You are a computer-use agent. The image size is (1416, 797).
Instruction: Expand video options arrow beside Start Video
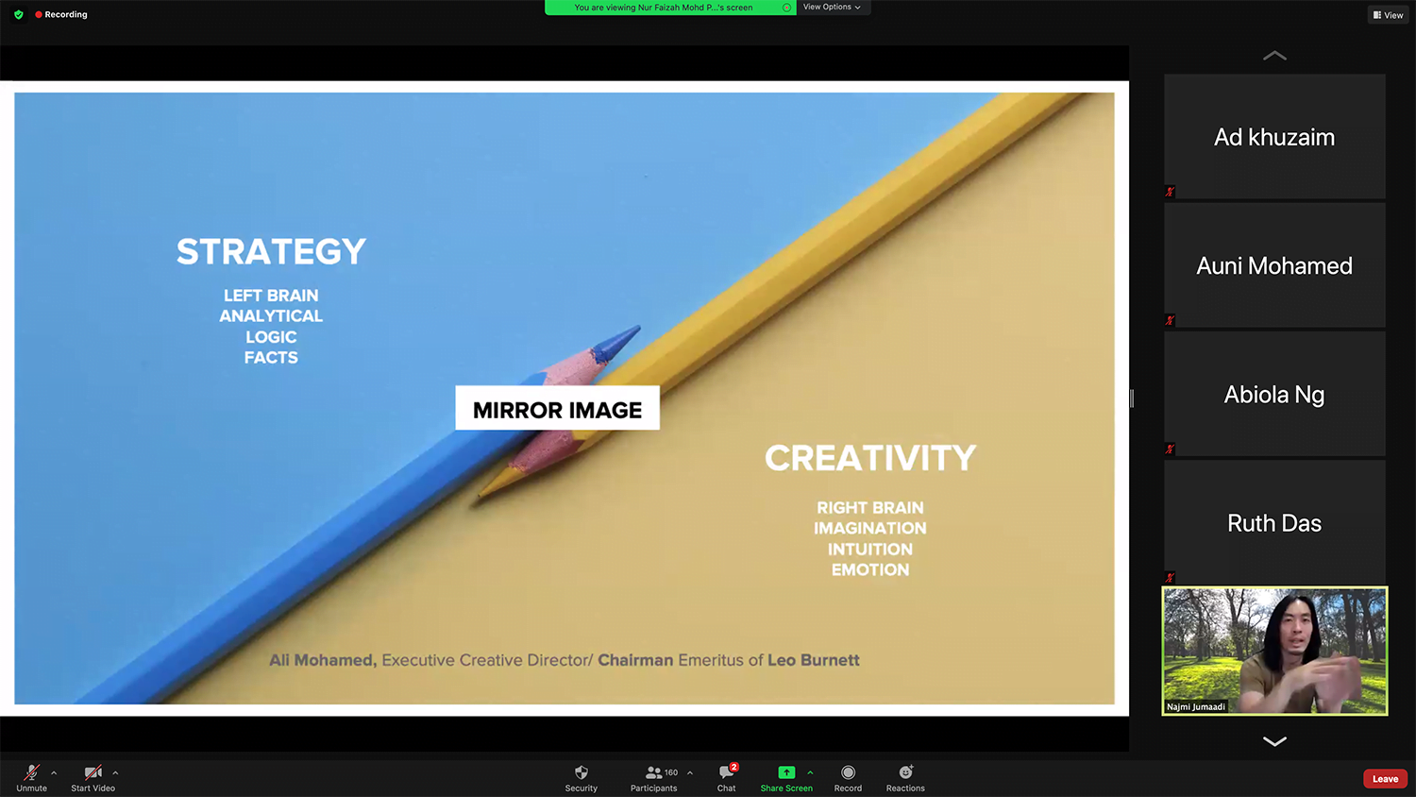[115, 772]
